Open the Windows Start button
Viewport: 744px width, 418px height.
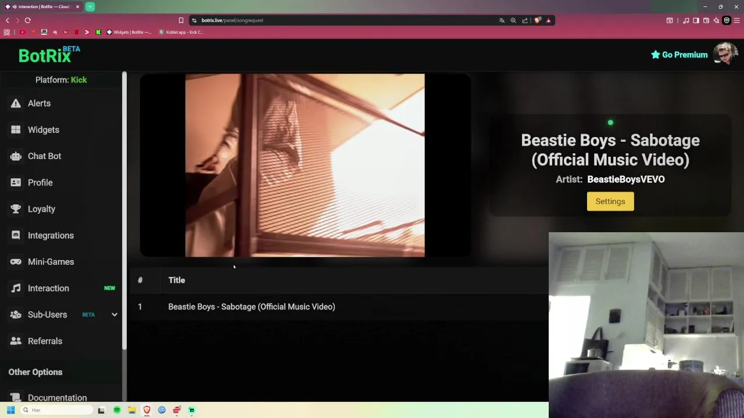pyautogui.click(x=10, y=410)
